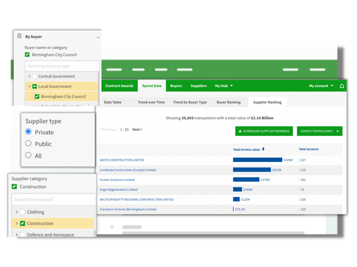The width and height of the screenshot is (357, 267).
Task: Click the Previous page link
Action: pos(108,129)
